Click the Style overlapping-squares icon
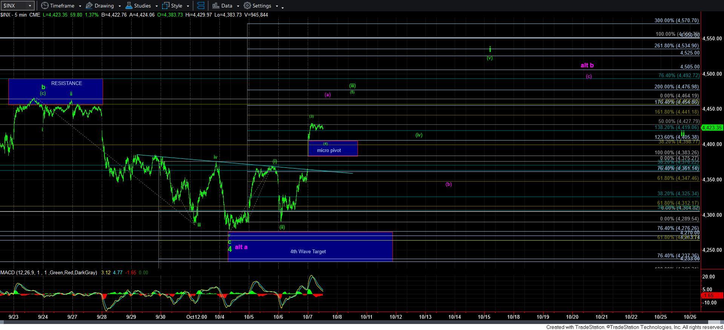The image size is (724, 330). pos(166,6)
